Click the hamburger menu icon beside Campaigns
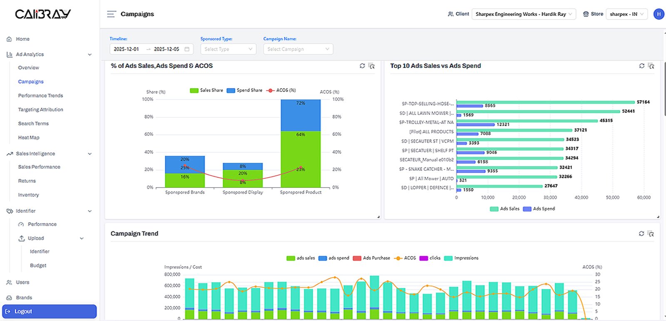666x321 pixels. (111, 14)
